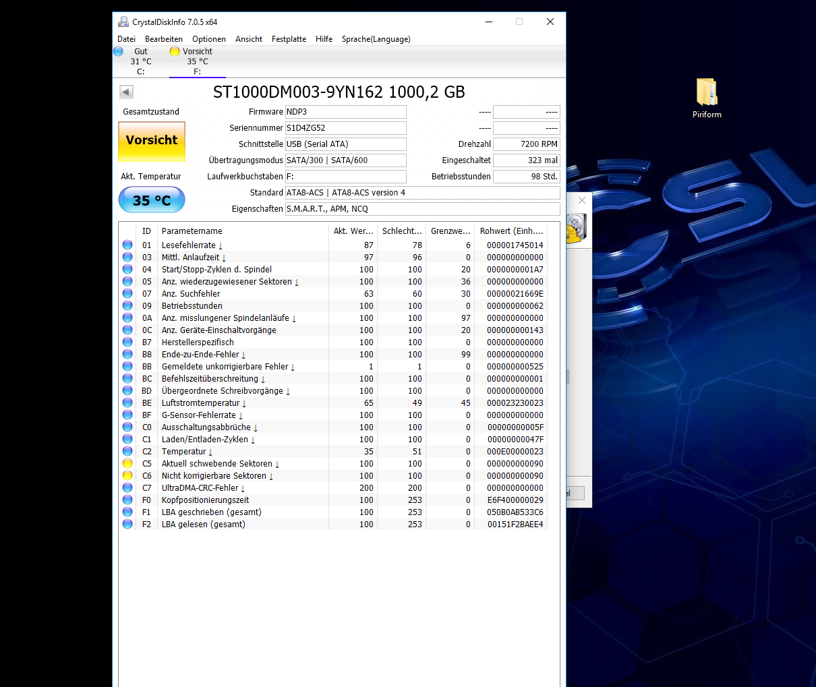Screen dimensions: 816x687
Task: Click status orb of Start/Stopp-Zyklen d. Spindel row
Action: coord(127,269)
